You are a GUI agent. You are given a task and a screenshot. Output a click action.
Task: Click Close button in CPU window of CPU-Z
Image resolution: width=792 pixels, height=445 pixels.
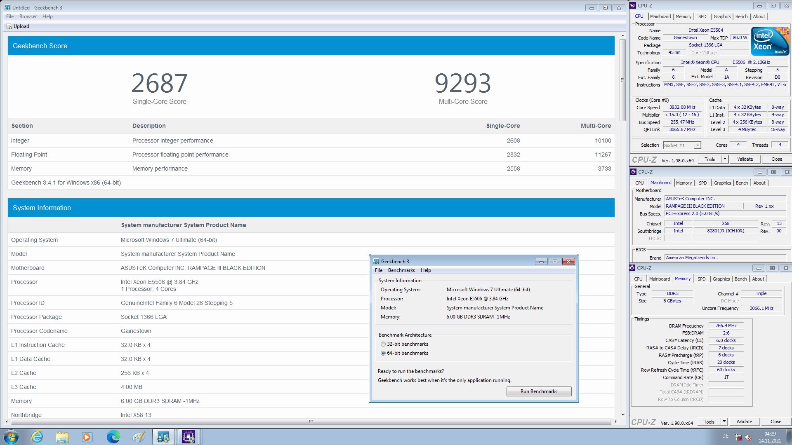pos(776,159)
